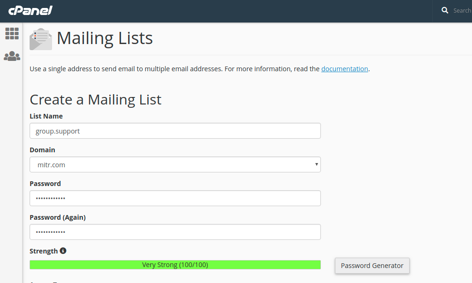Focus the List Name field containing group.support

(175, 131)
